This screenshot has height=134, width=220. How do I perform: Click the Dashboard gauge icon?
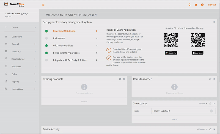(6, 37)
